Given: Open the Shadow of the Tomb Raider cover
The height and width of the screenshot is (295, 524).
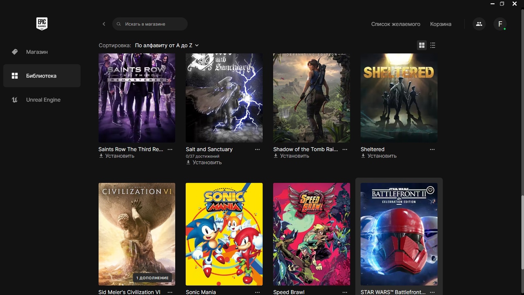Looking at the screenshot, I should (x=312, y=98).
